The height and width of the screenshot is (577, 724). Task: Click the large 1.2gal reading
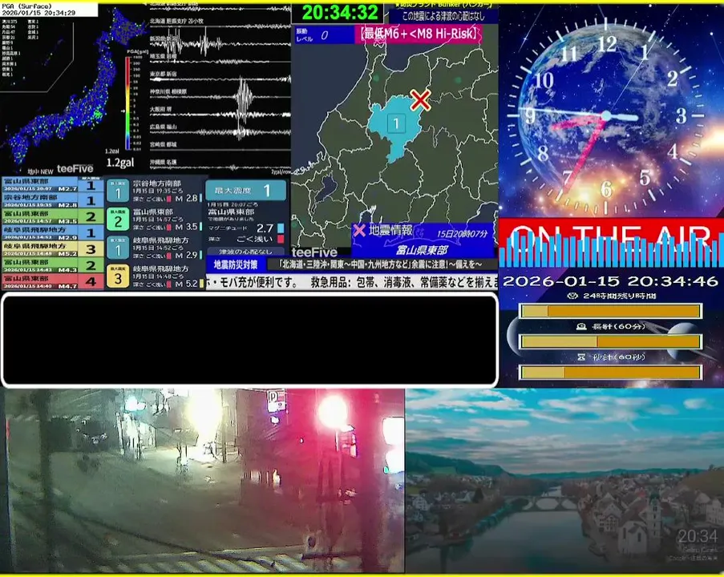point(120,163)
